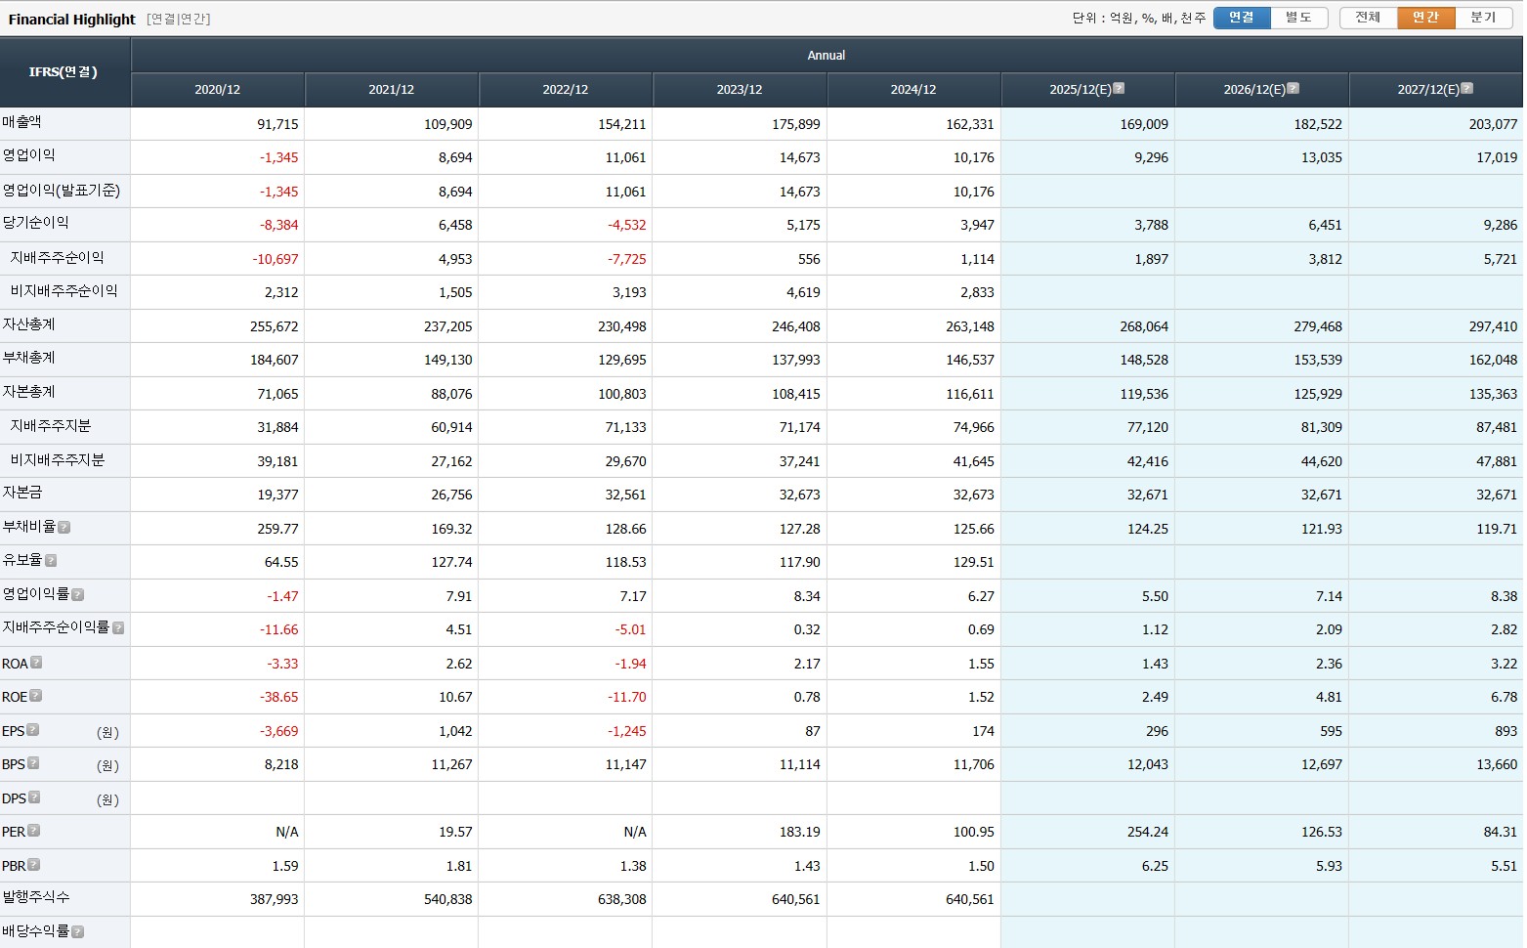This screenshot has width=1527, height=948.
Task: Select the 2021/12 column header
Action: coord(392,89)
